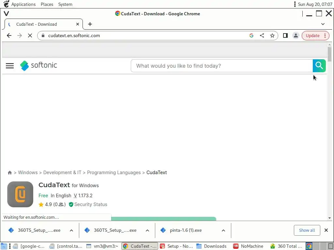Click the CudaText app icon
Viewport: 334px width, 250px height.
pyautogui.click(x=20, y=194)
